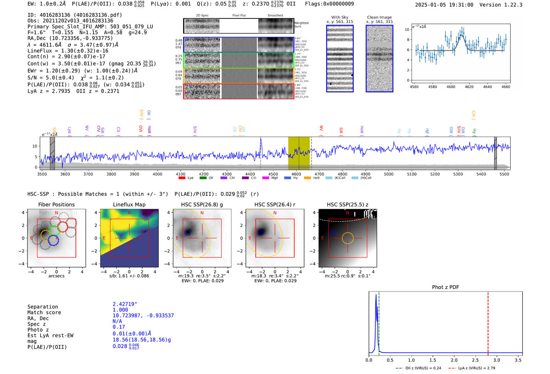Click green dashed OII line in Phot z PDF
The width and height of the screenshot is (550, 374).
(x=379, y=324)
